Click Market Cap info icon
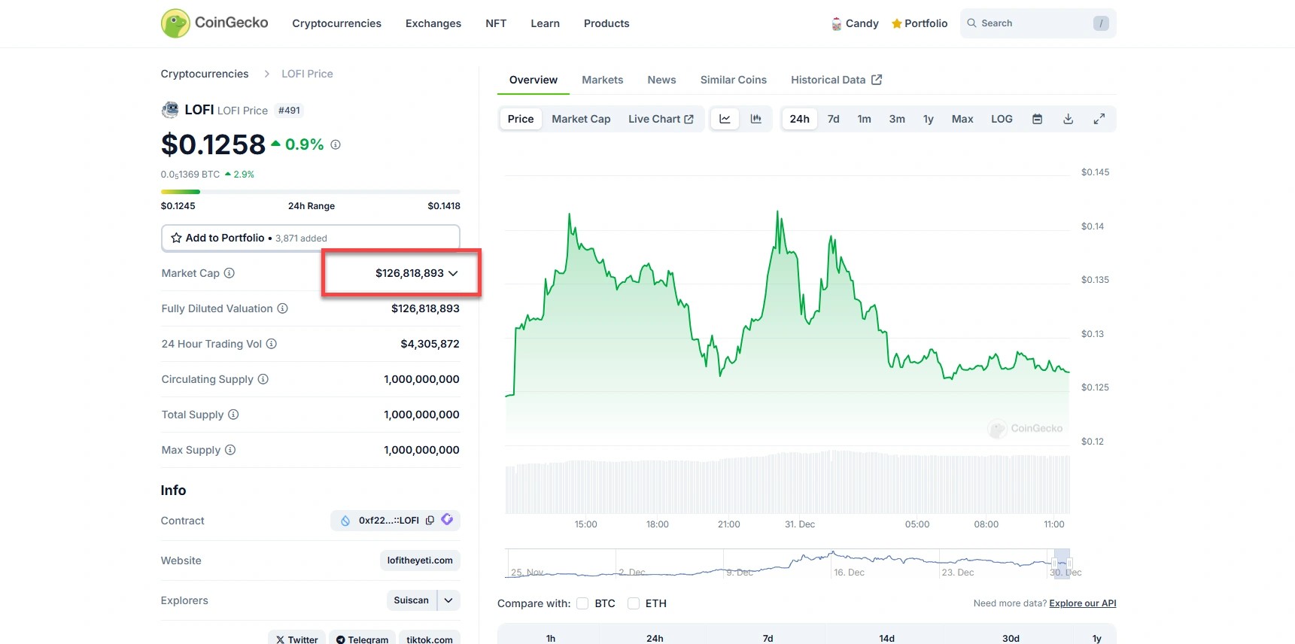 pos(230,273)
